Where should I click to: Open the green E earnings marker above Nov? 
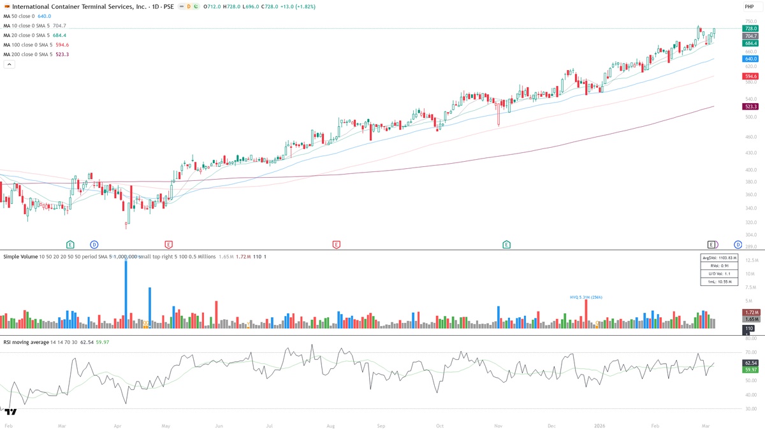point(506,244)
